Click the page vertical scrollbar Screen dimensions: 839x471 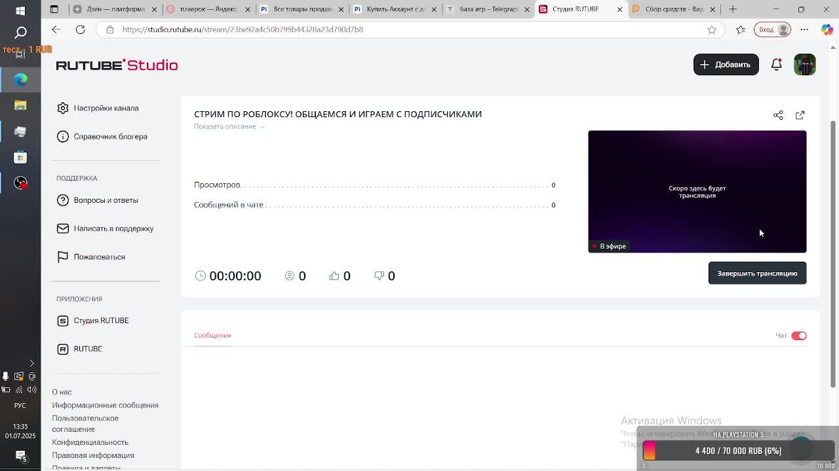tap(833, 254)
